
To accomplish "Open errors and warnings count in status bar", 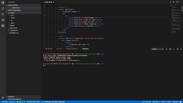I will [x=20, y=102].
